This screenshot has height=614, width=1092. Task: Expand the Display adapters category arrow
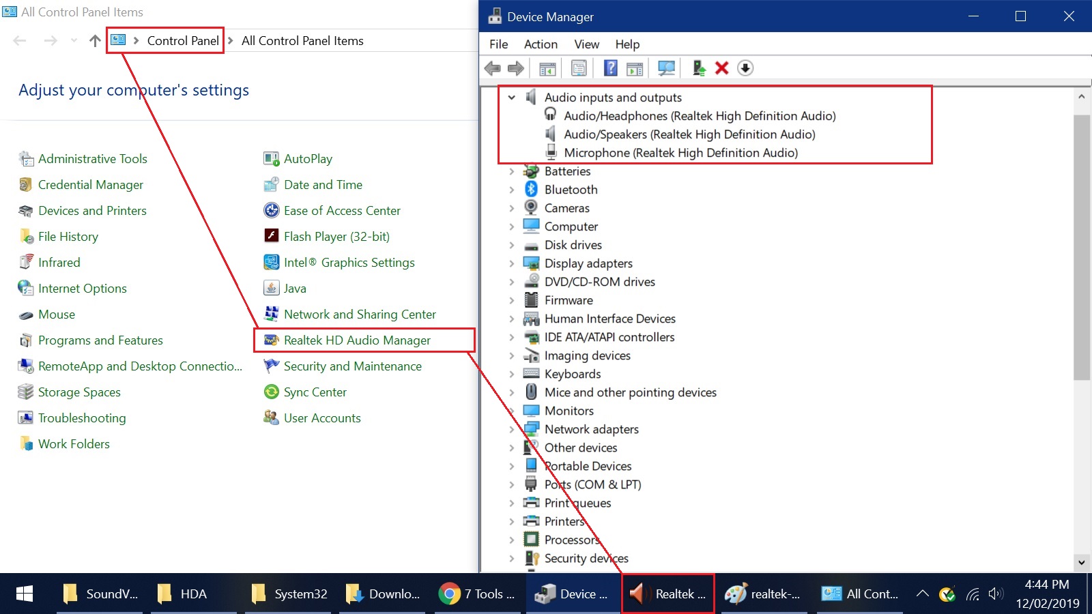point(511,263)
